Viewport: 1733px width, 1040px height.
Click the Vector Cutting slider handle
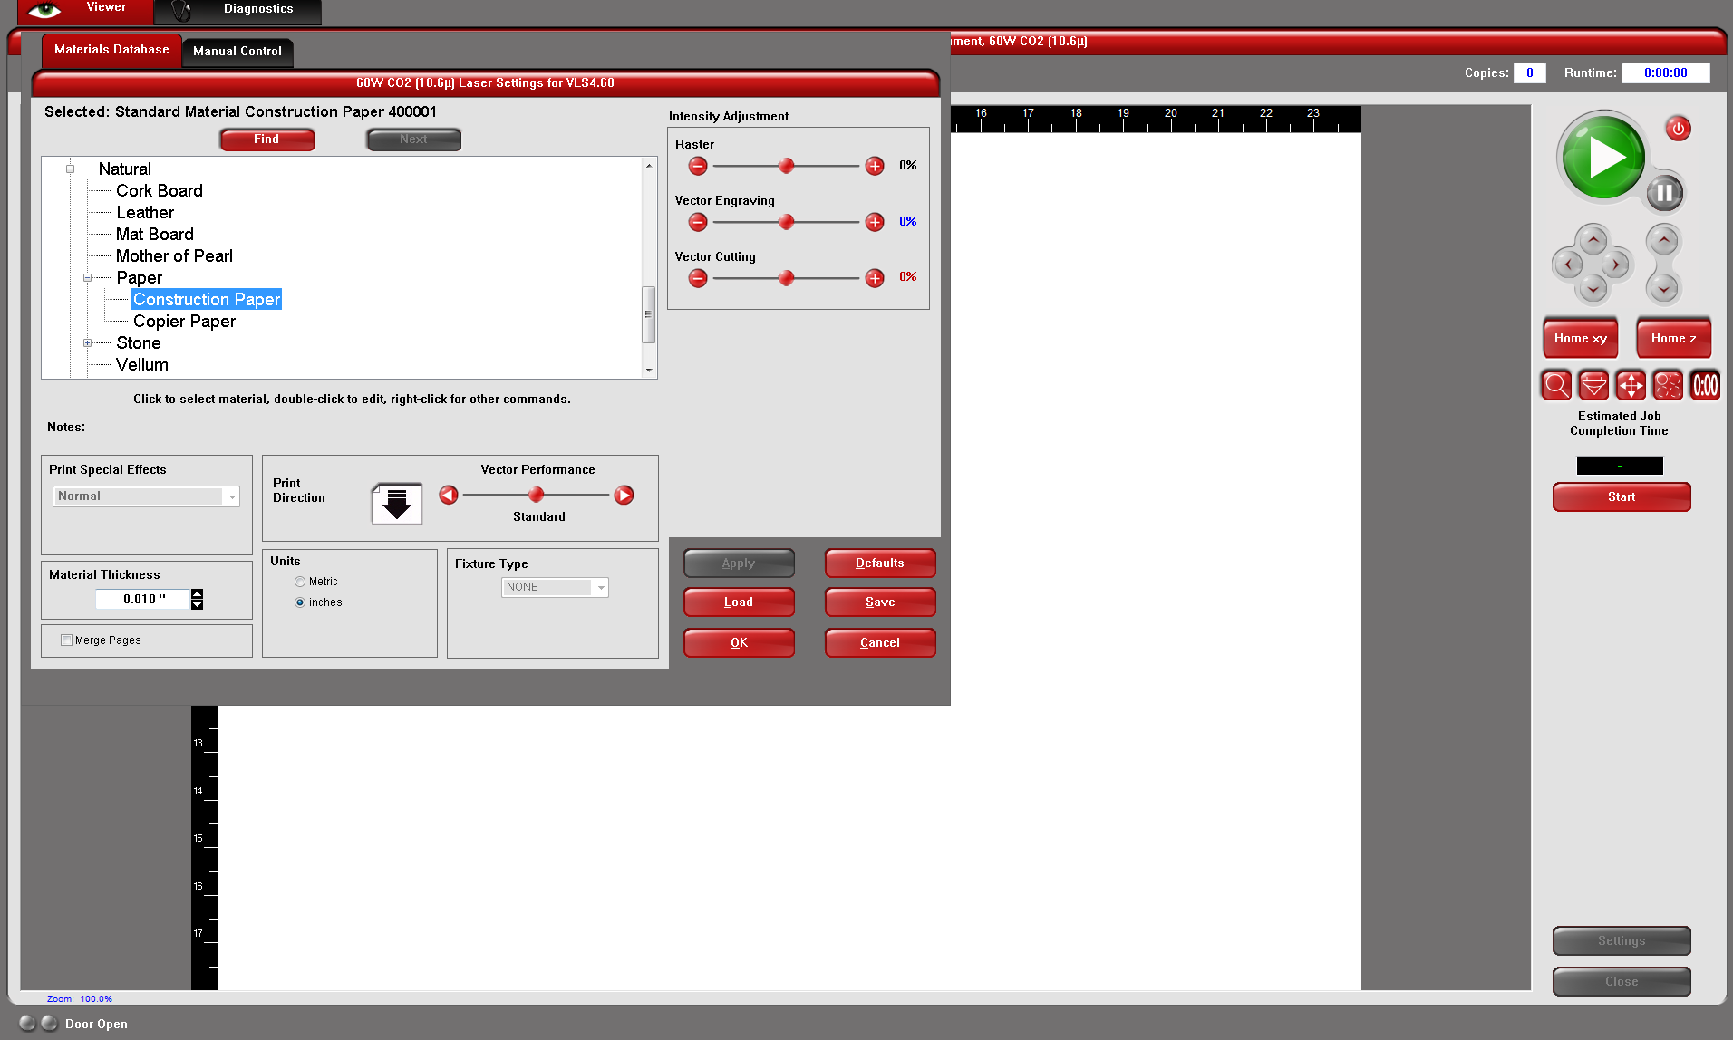(786, 278)
